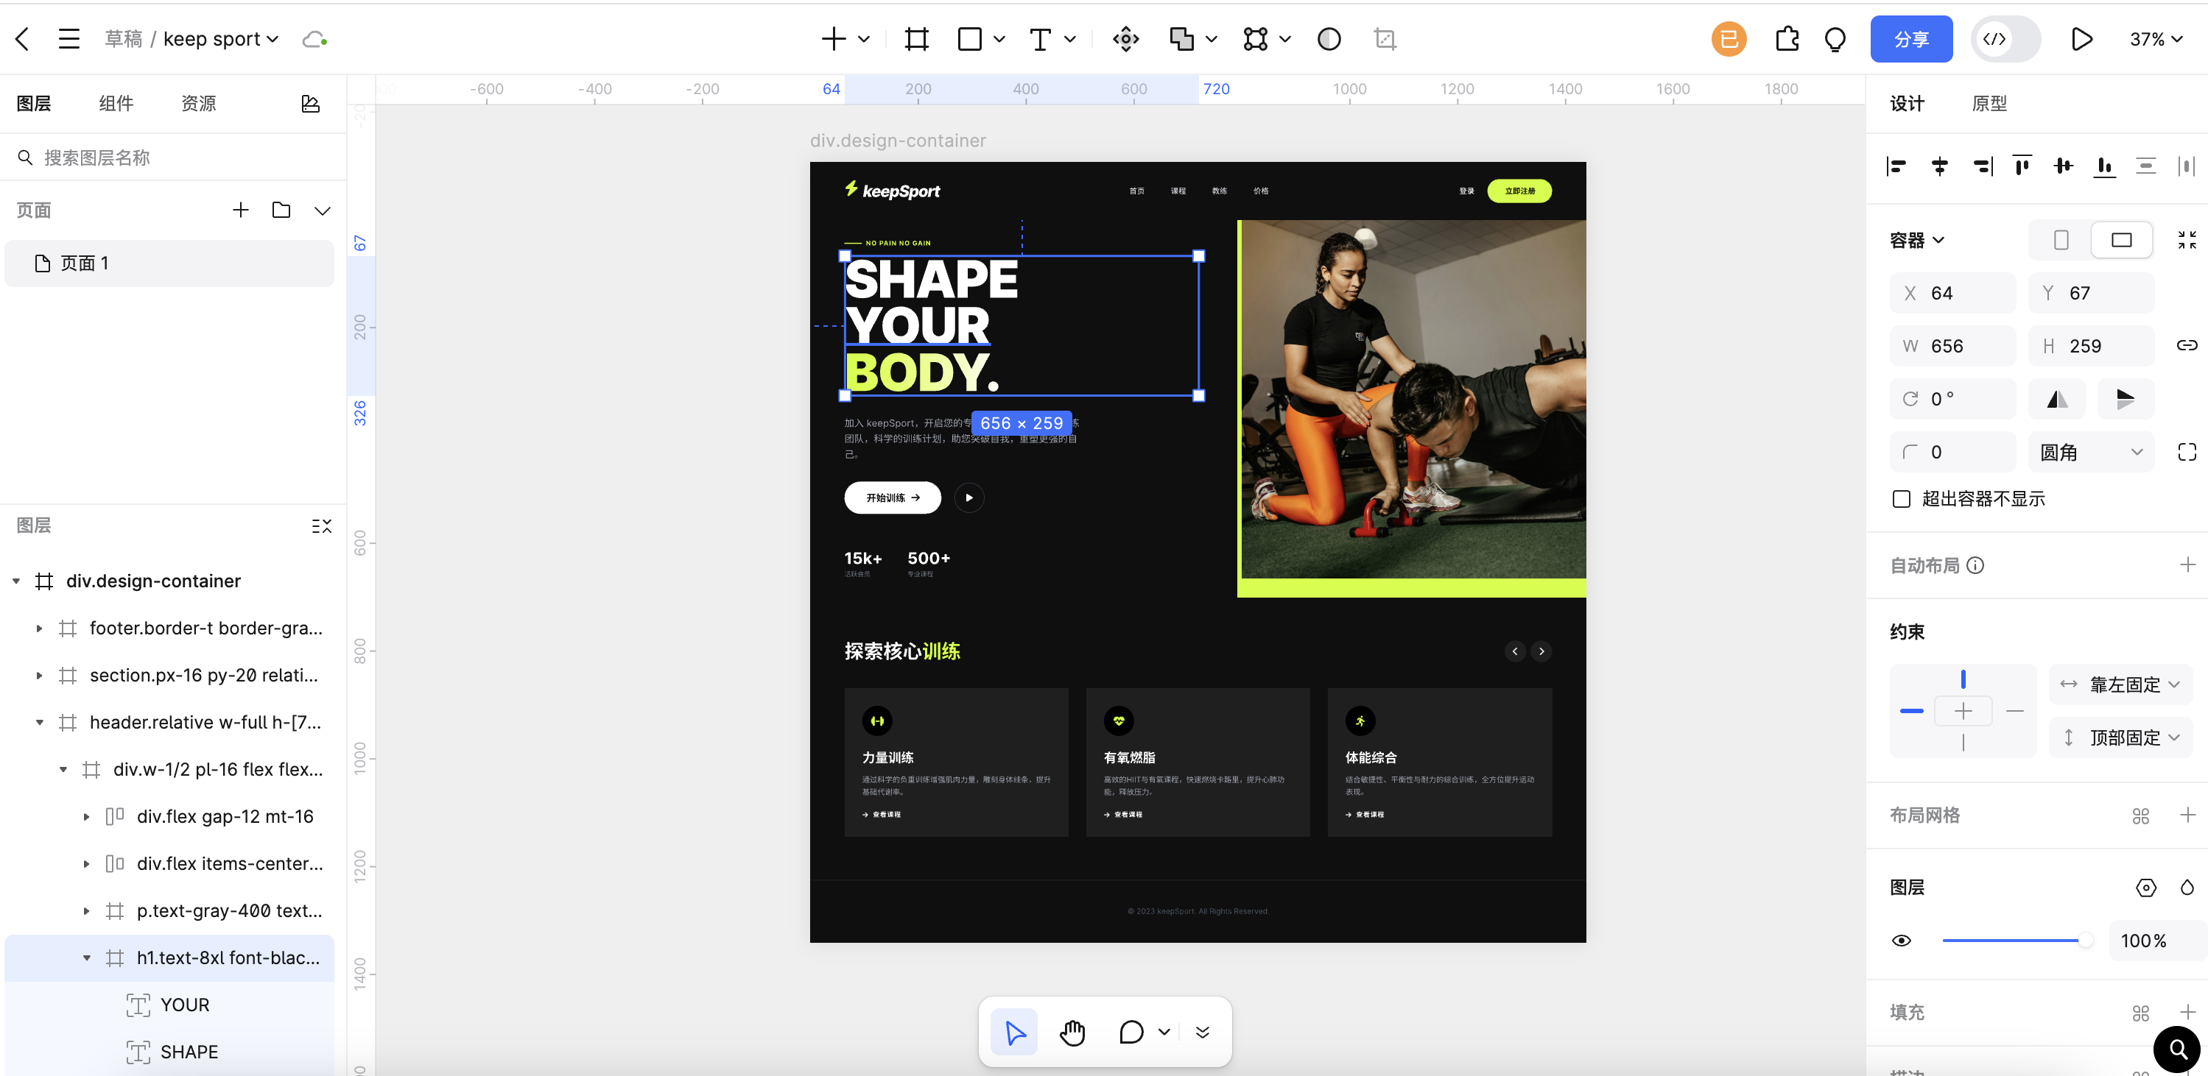Open the 37% zoom dropdown
The height and width of the screenshot is (1076, 2208).
[2155, 38]
